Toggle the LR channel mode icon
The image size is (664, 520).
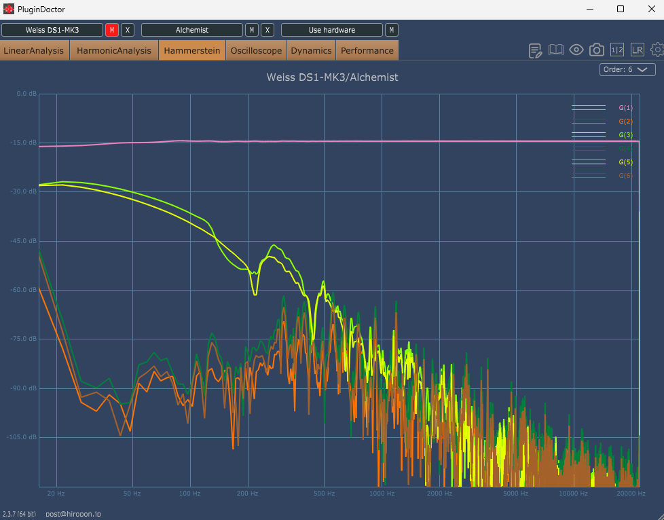click(638, 50)
